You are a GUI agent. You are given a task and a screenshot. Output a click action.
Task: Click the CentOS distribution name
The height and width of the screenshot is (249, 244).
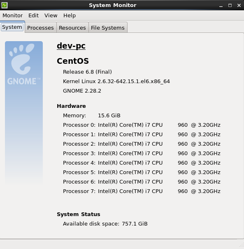pyautogui.click(x=73, y=61)
